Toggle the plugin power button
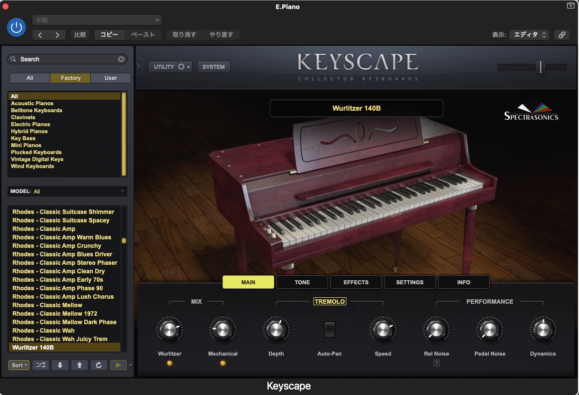The height and width of the screenshot is (395, 579). (16, 27)
